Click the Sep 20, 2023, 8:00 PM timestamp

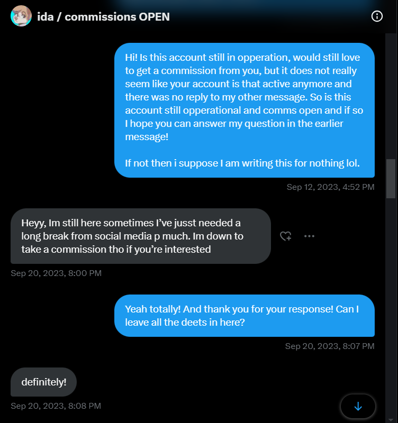point(56,273)
